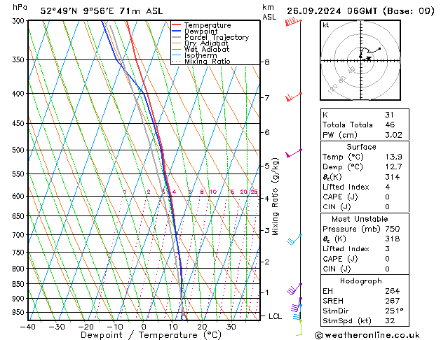
Task: Click the date 26.09.2024 in header
Action: click(313, 11)
